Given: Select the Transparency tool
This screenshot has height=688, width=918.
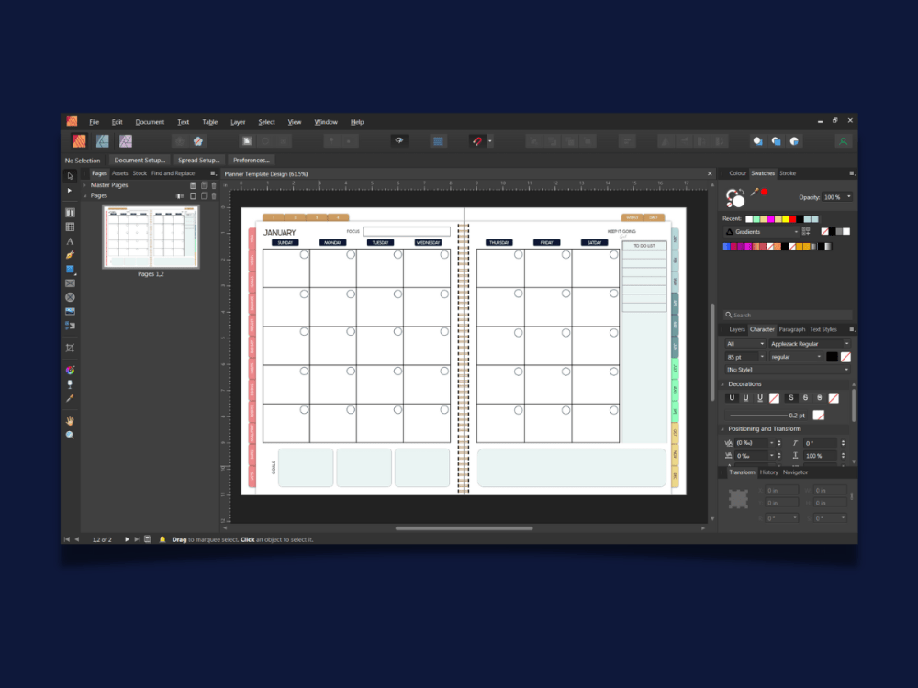Looking at the screenshot, I should (x=70, y=384).
